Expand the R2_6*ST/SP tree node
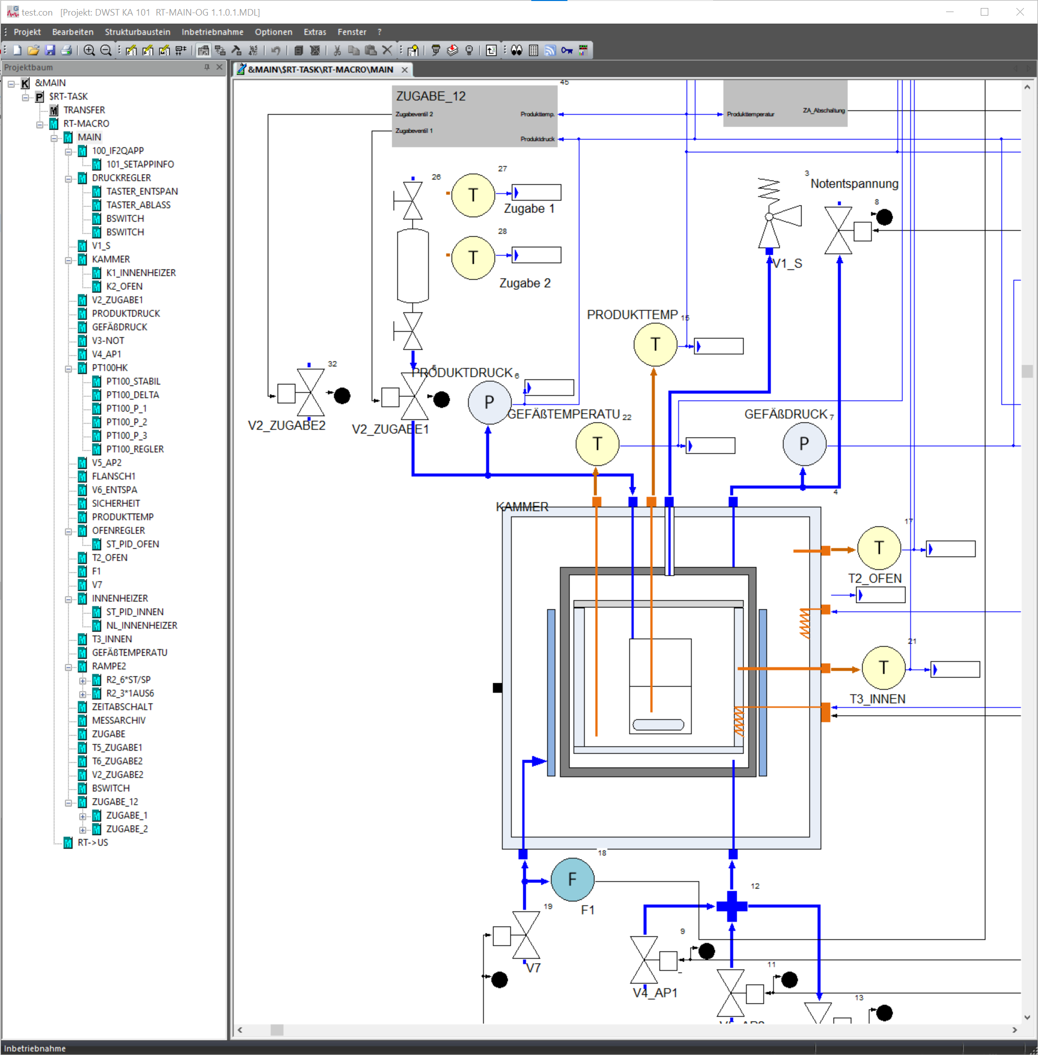The image size is (1038, 1055). [x=83, y=680]
